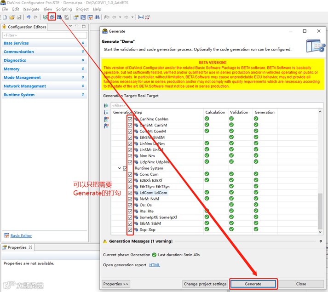
Task: Click the toolbar icon right of Generate icon
Action: [x=59, y=17]
